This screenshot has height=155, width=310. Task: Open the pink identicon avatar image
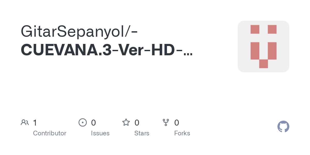tap(263, 47)
